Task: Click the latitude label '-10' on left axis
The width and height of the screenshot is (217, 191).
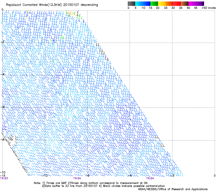Action: click(x=3, y=172)
